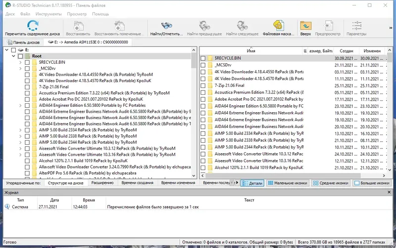Check the Root folder checkbox

[x=20, y=56]
